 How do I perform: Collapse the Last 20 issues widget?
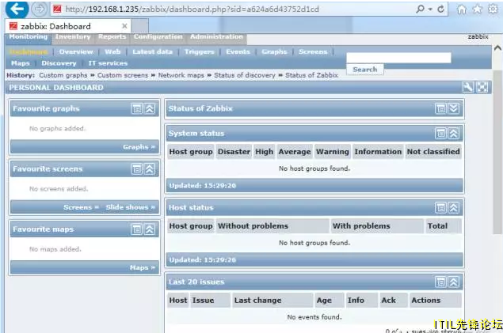454,282
